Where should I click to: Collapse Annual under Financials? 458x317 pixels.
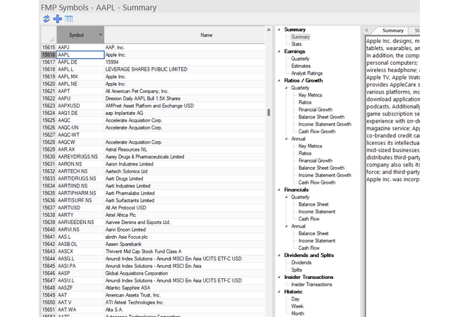point(286,226)
